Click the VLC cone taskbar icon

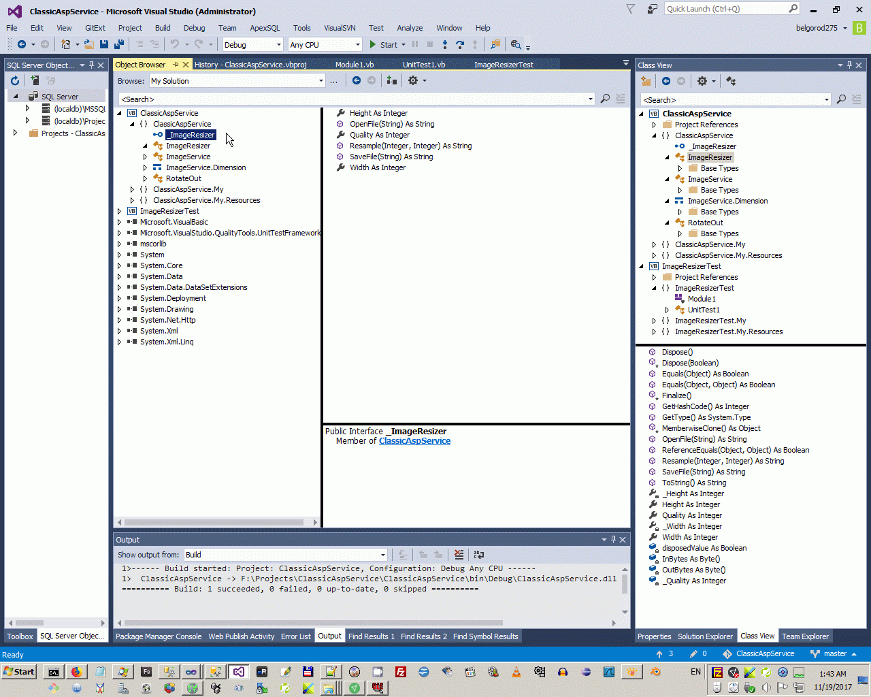pyautogui.click(x=516, y=672)
